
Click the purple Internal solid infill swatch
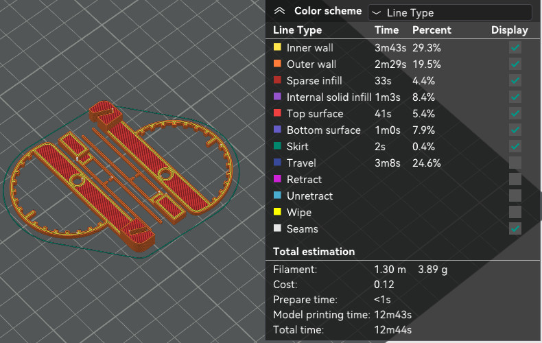click(277, 97)
